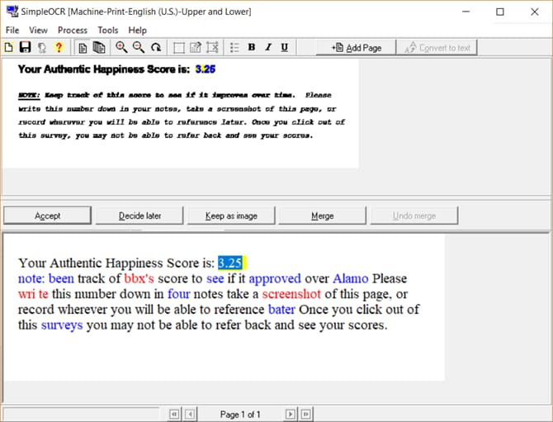Click the zoom in magnifier
553x422 pixels.
[x=121, y=48]
